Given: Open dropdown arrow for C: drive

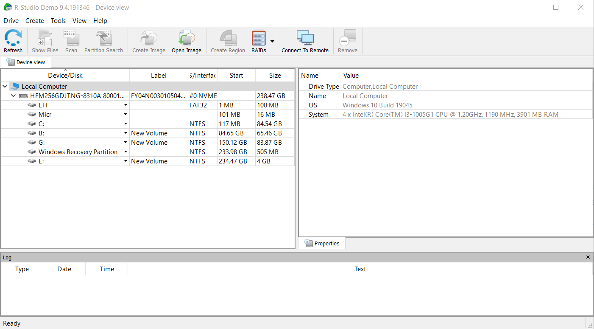Looking at the screenshot, I should pos(125,124).
